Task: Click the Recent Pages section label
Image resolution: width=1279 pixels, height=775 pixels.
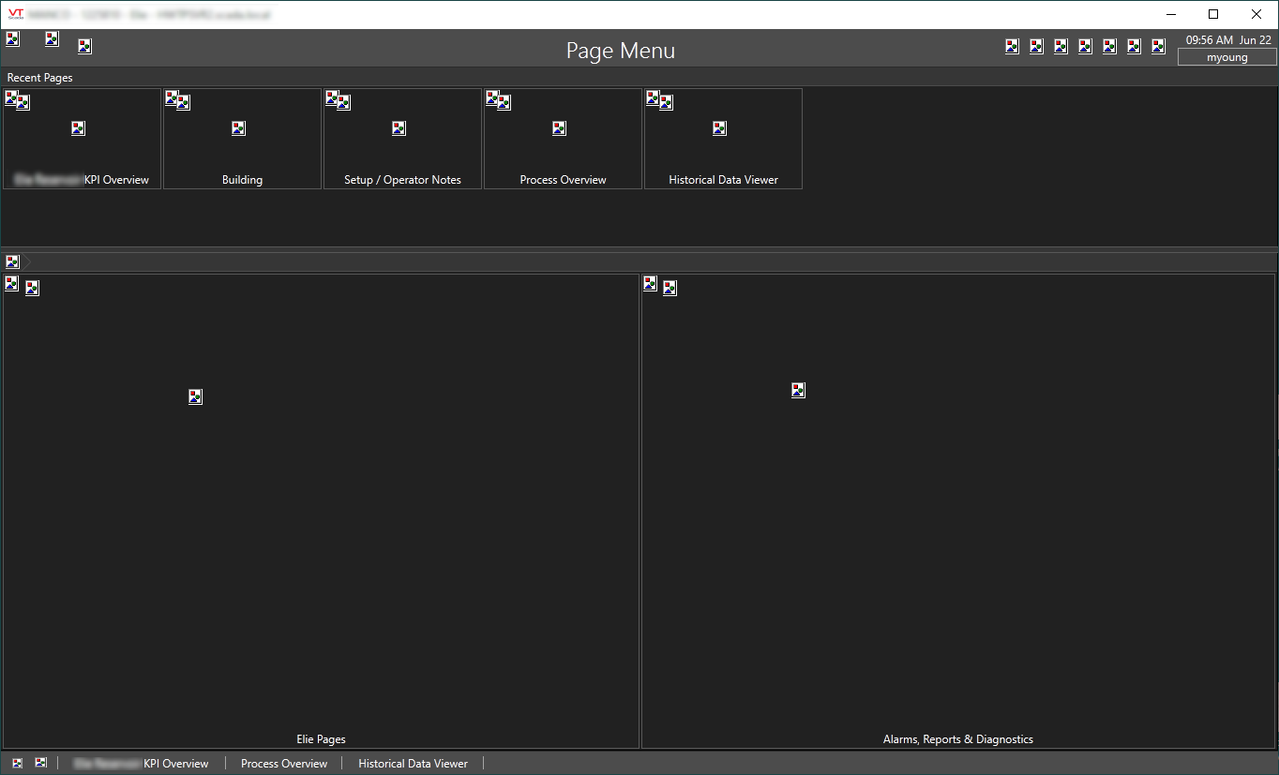Action: tap(39, 78)
